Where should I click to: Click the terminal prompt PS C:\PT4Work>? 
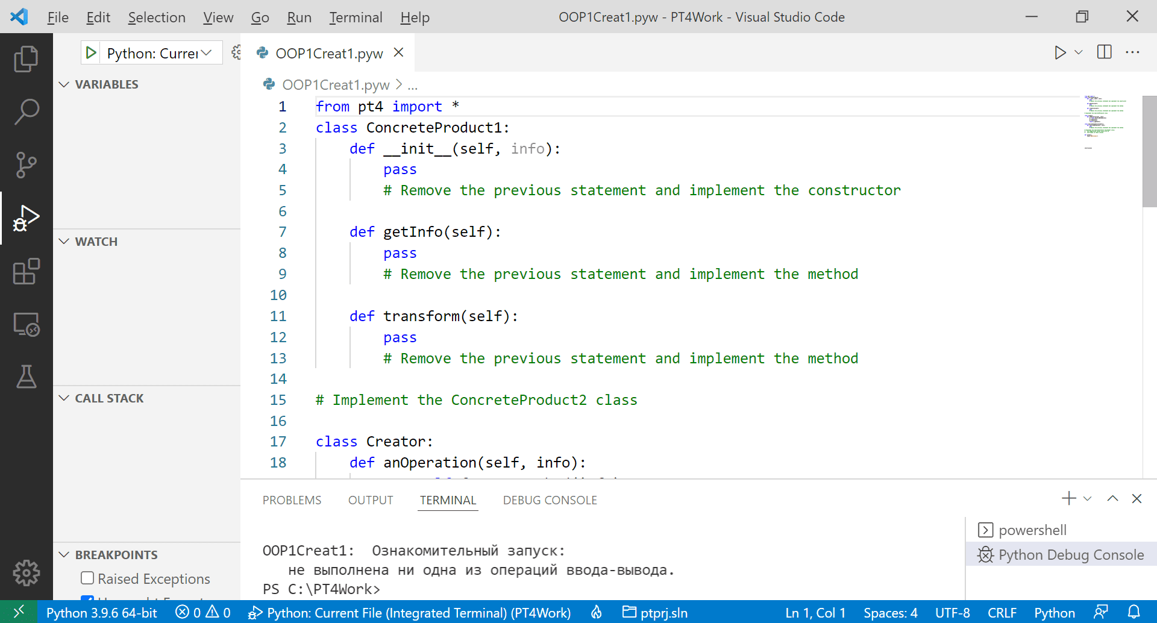click(x=321, y=589)
